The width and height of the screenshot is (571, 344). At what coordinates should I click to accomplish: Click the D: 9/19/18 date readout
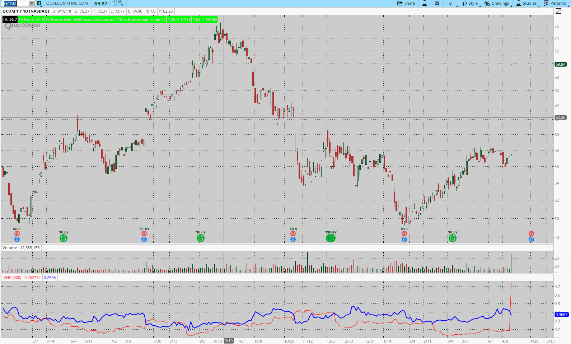pos(62,11)
